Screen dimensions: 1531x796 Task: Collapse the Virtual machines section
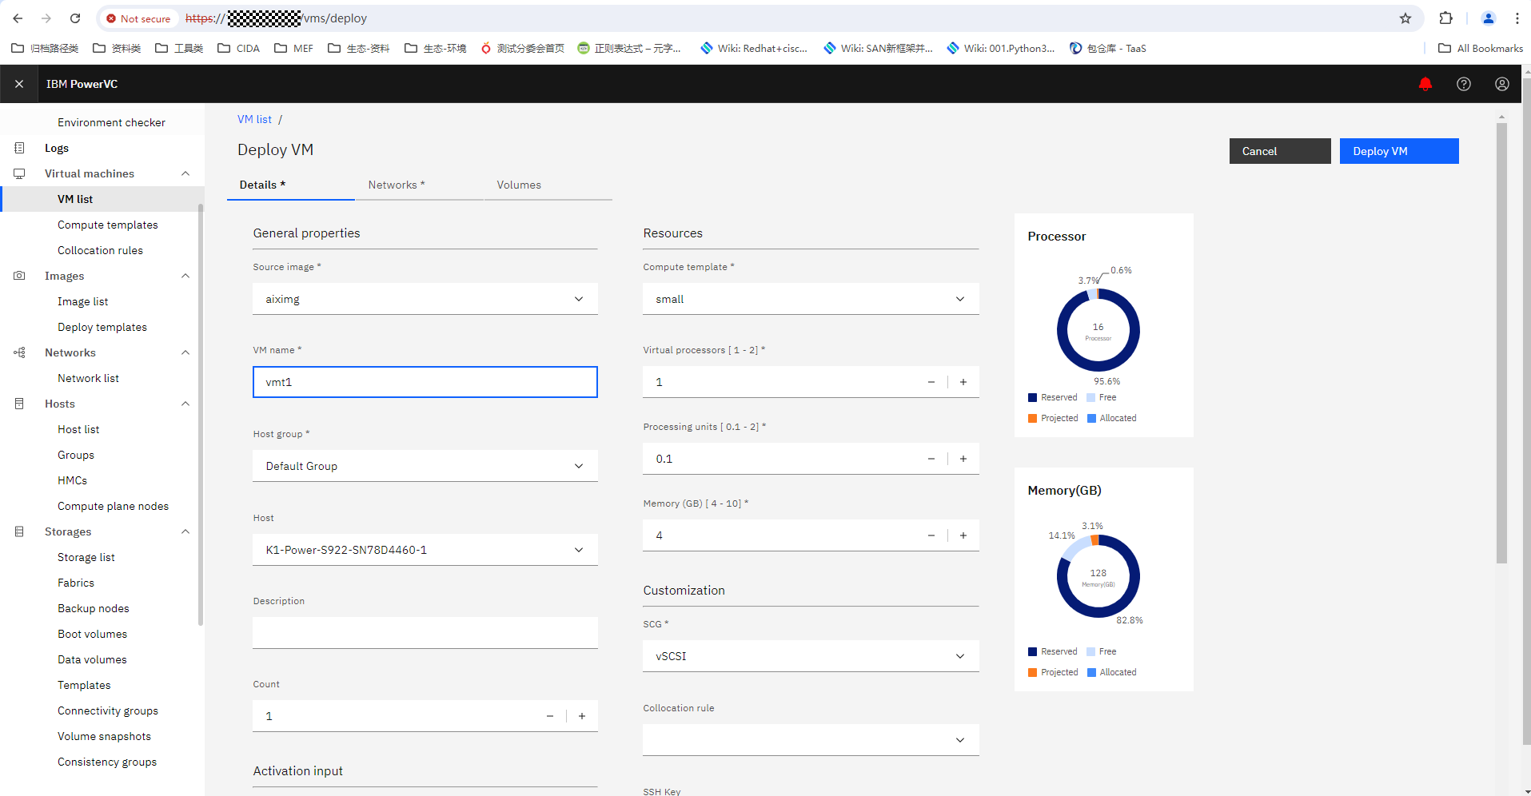click(x=185, y=173)
